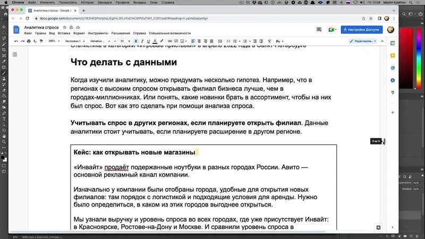Viewport: 425px width, 239px height.
Task: Justify the text alignment
Action: (x=211, y=41)
